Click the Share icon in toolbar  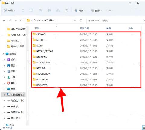(58, 11)
